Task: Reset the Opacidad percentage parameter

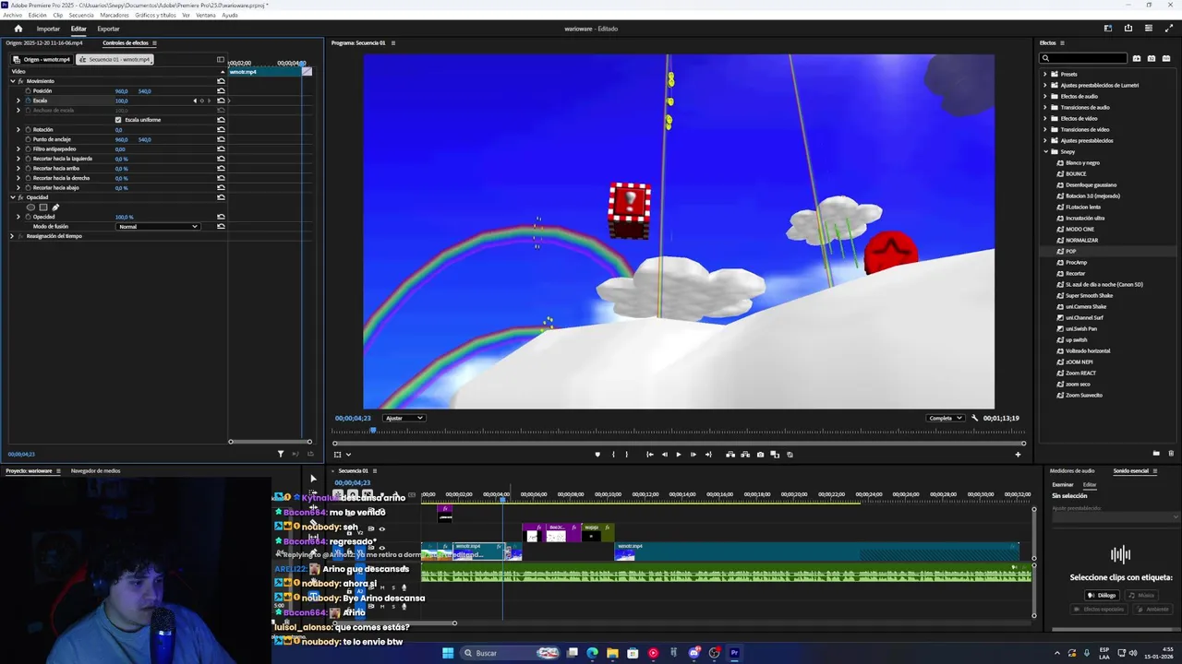Action: tap(221, 217)
